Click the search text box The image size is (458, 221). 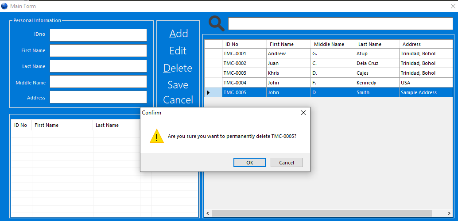340,23
